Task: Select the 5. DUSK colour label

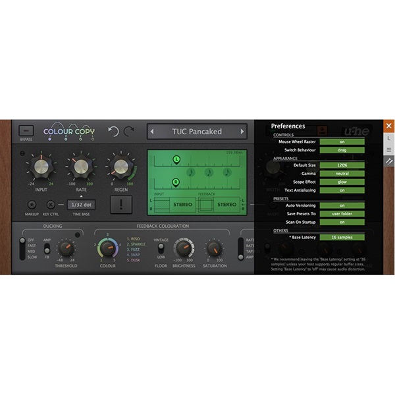Action: (134, 260)
